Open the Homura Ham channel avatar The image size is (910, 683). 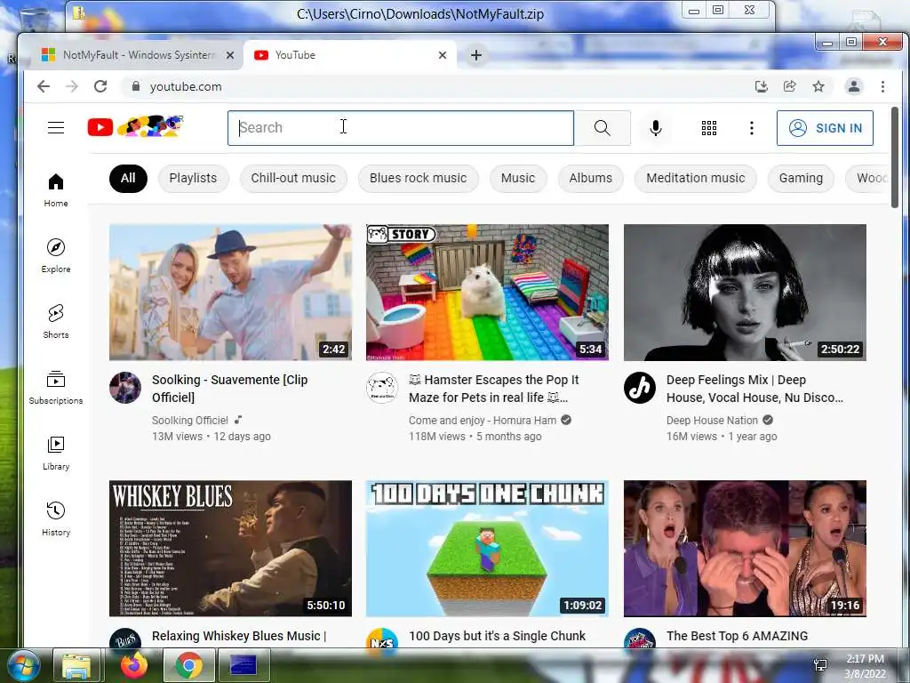pyautogui.click(x=382, y=388)
